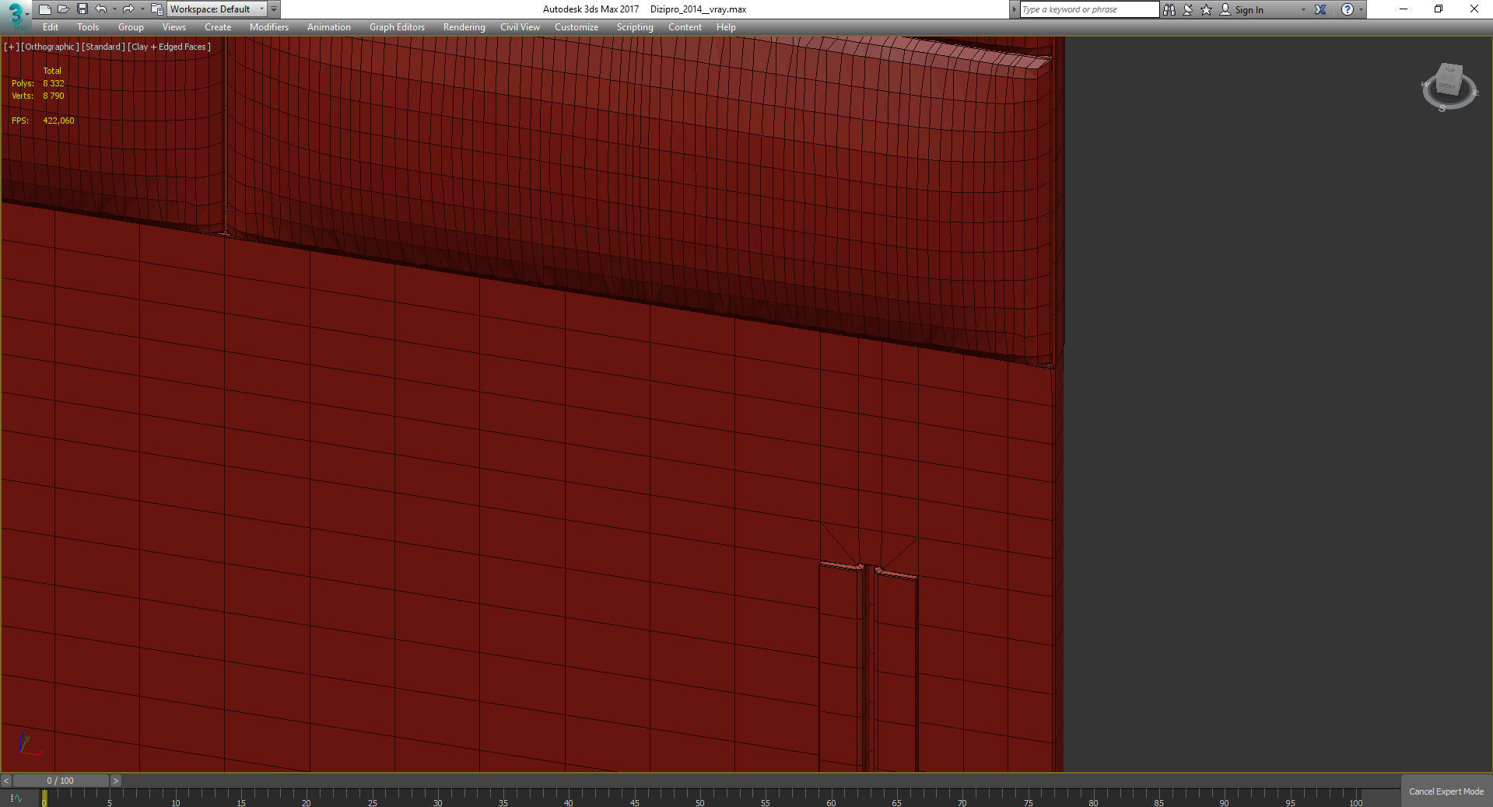Open the Content menu
Viewport: 1493px width, 807px height.
685,27
